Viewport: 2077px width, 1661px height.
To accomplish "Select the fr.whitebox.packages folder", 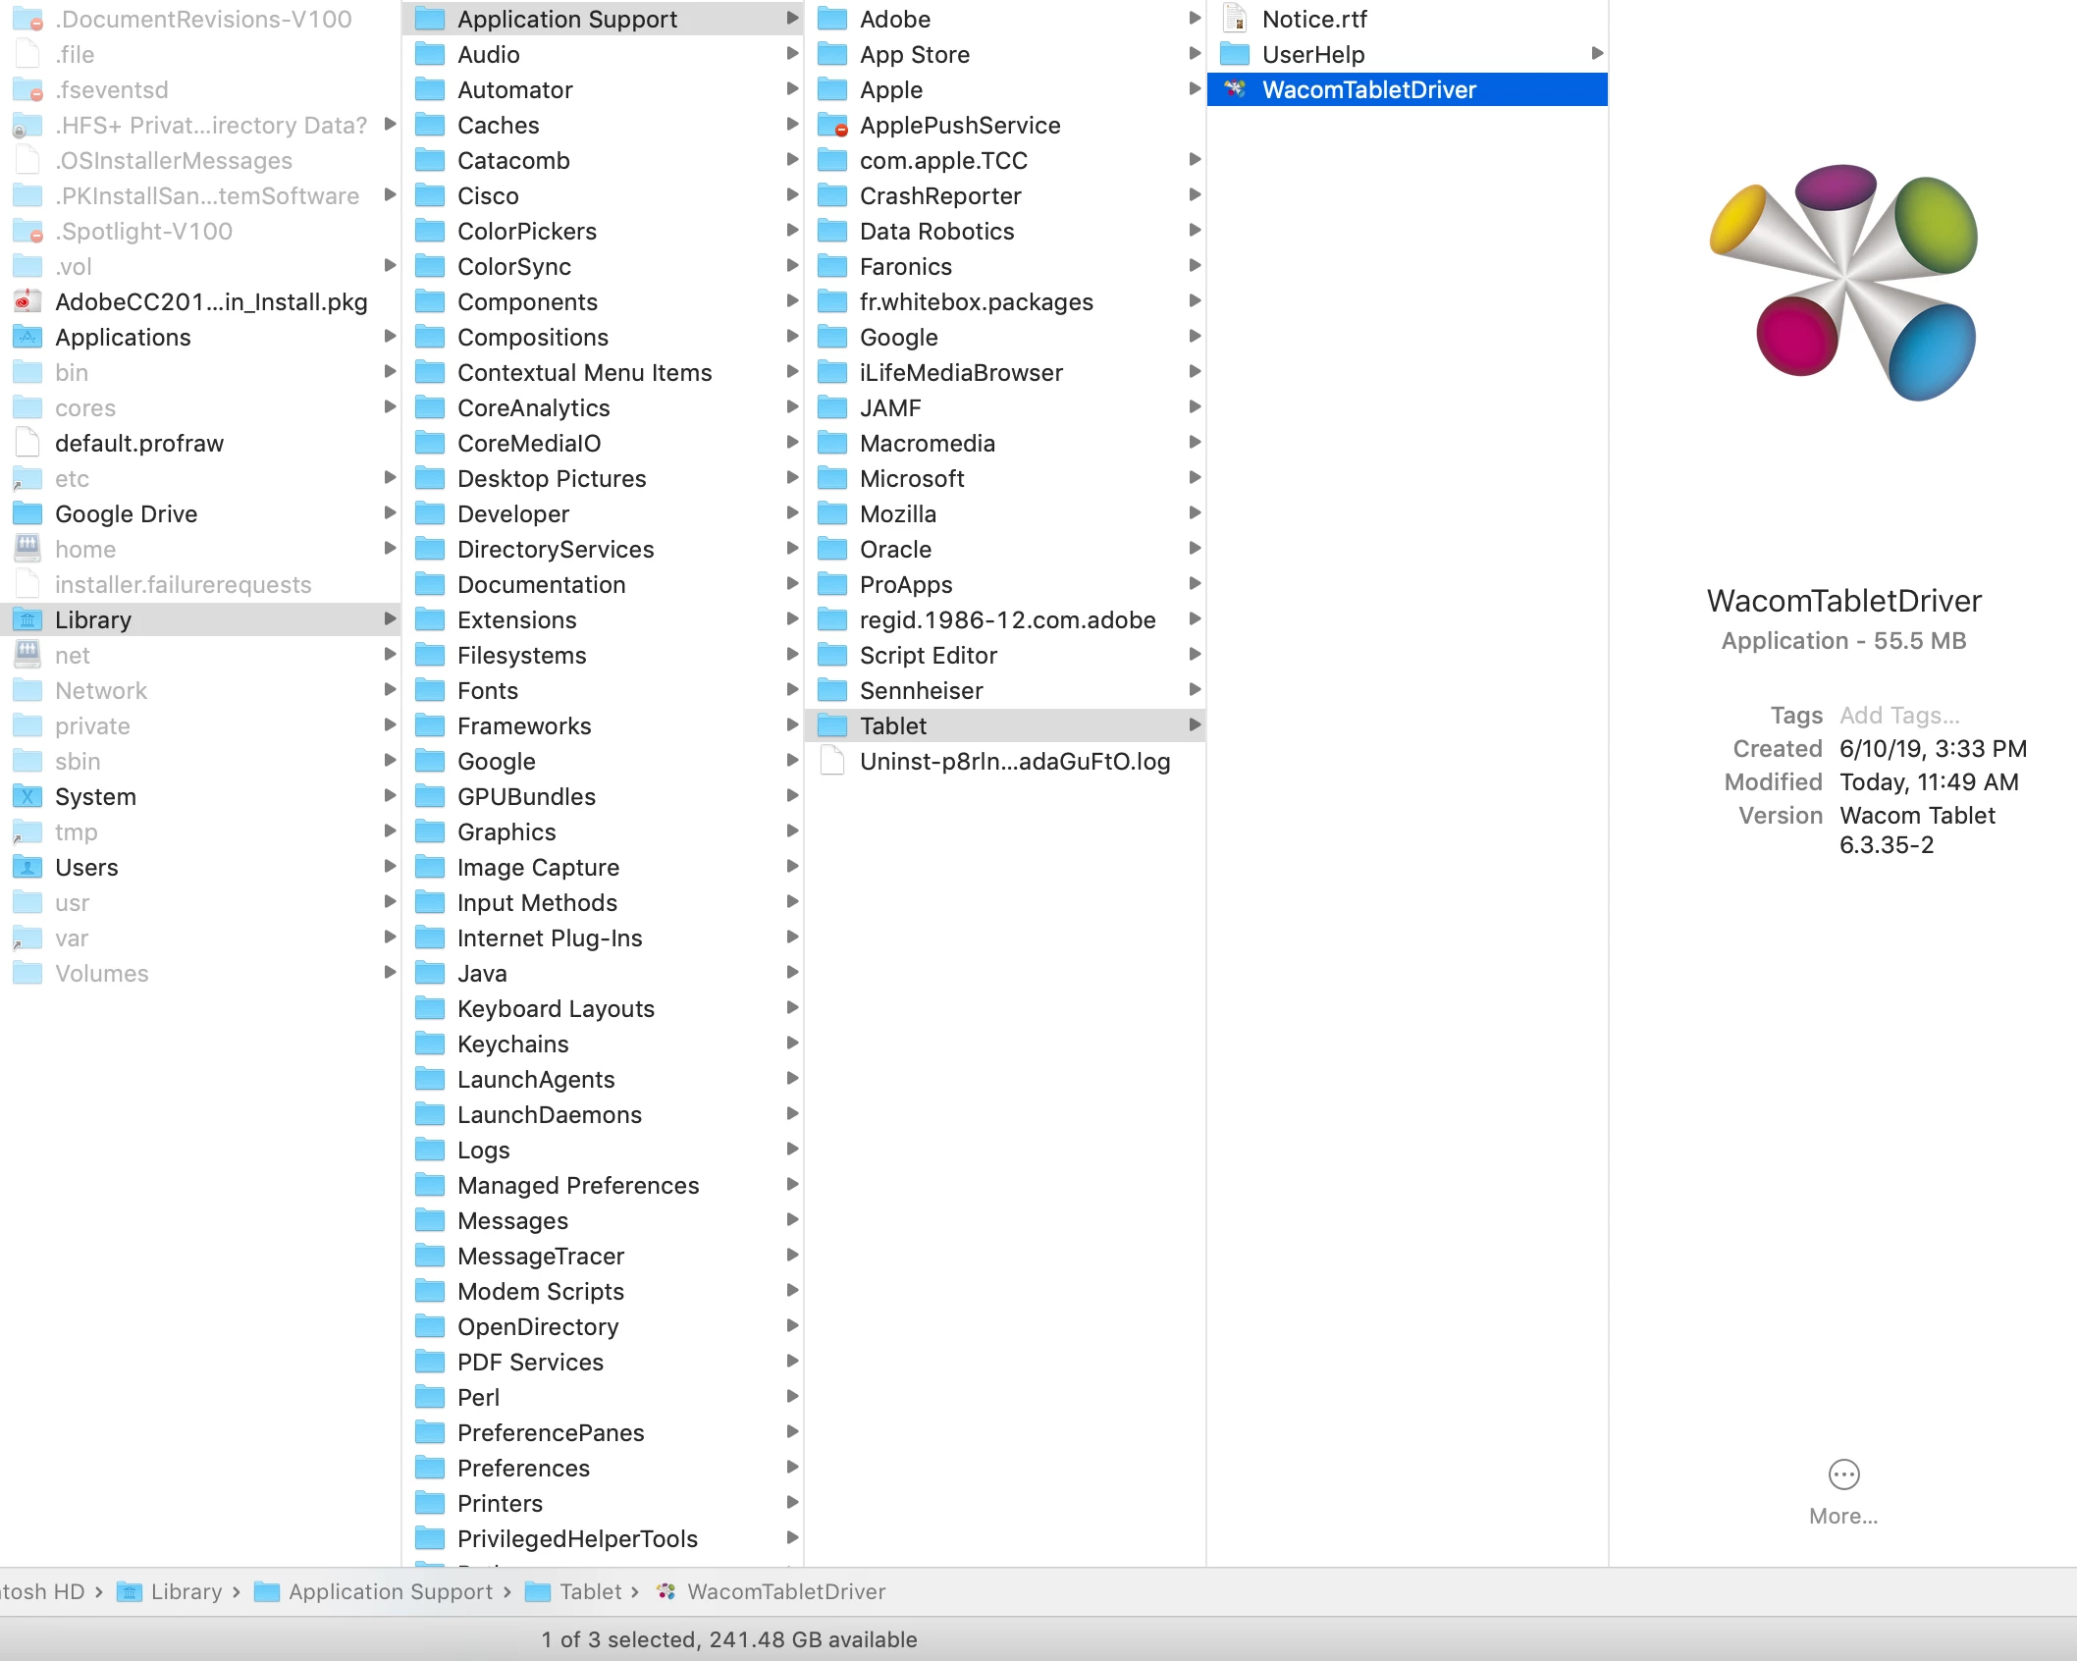I will click(1005, 301).
